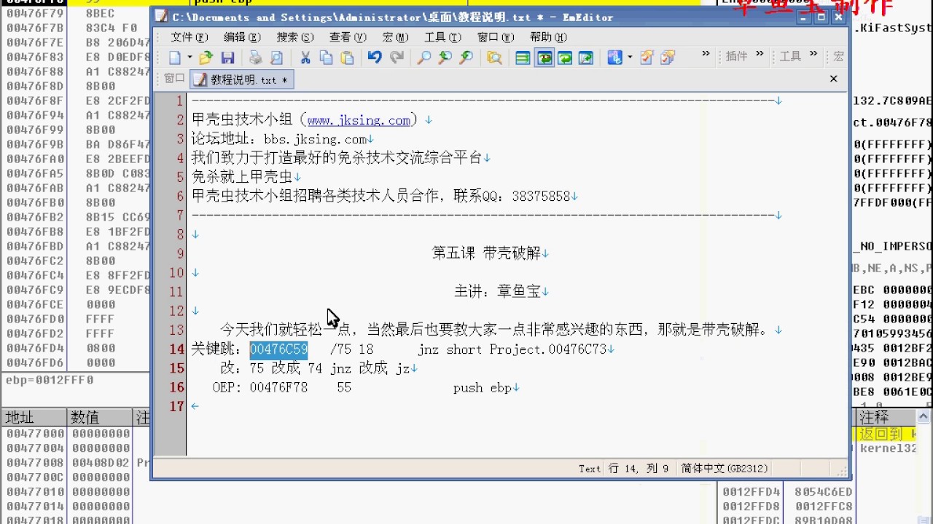The width and height of the screenshot is (933, 524).
Task: Click the Text configuration status entry
Action: click(590, 469)
